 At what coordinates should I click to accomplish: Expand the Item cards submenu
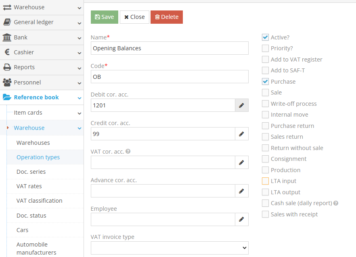coord(80,113)
